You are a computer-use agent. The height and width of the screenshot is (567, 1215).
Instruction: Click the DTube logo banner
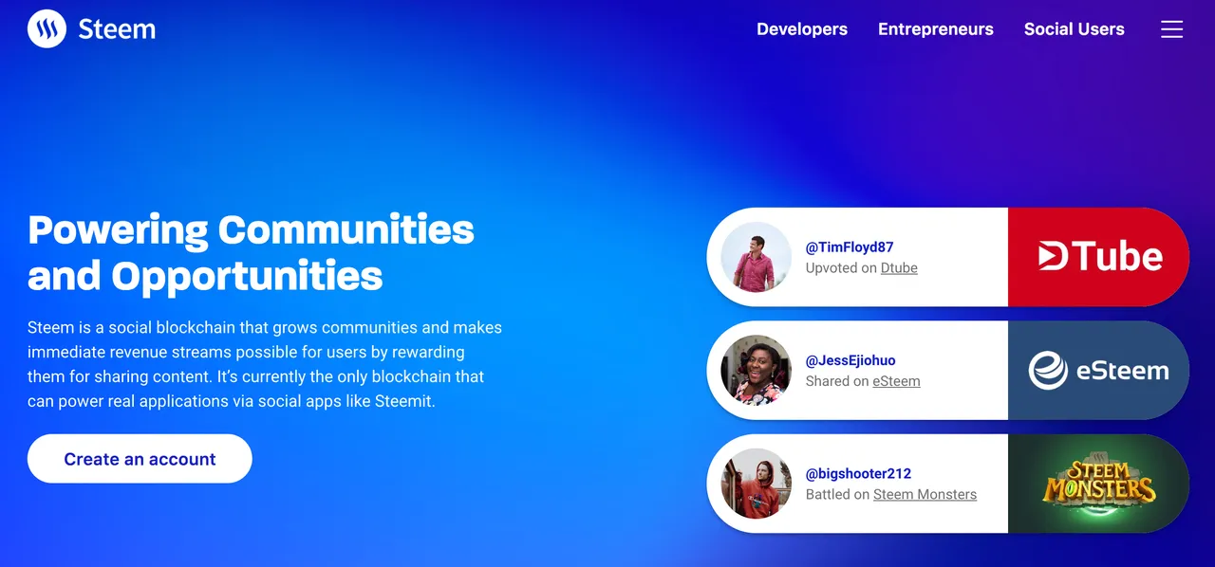[1098, 257]
